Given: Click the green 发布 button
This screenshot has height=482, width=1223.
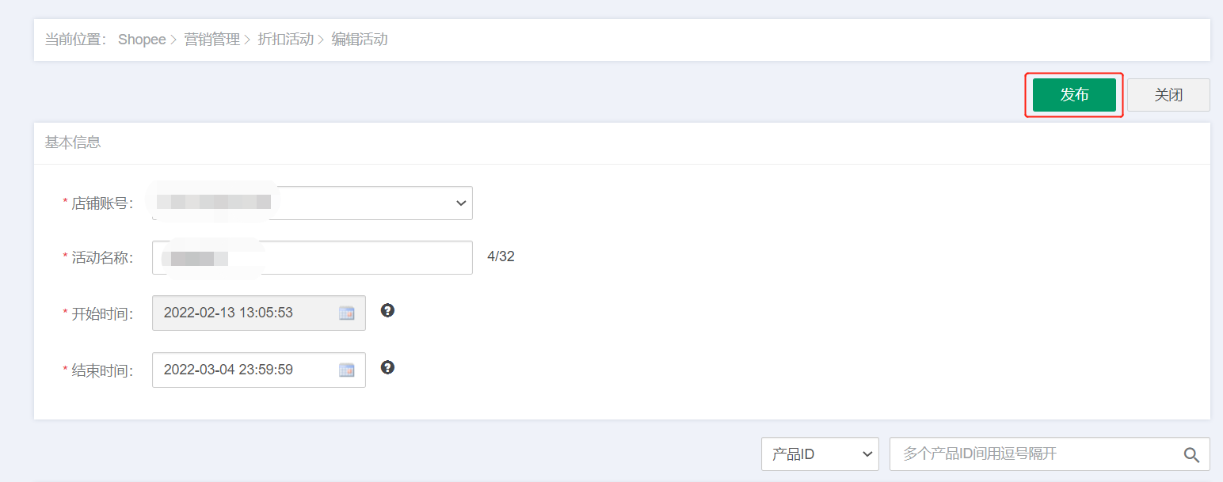Looking at the screenshot, I should pos(1074,95).
